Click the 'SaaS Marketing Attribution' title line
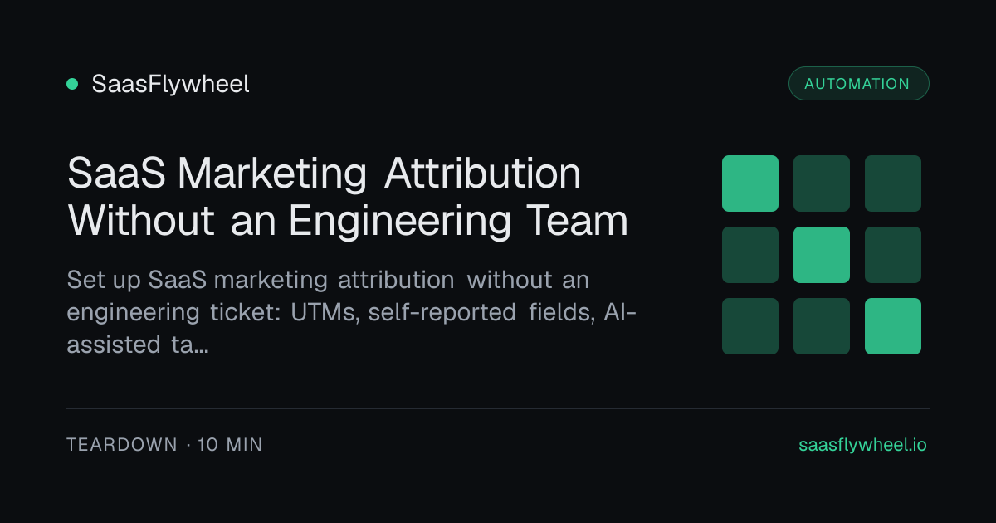Image resolution: width=996 pixels, height=523 pixels. (324, 174)
